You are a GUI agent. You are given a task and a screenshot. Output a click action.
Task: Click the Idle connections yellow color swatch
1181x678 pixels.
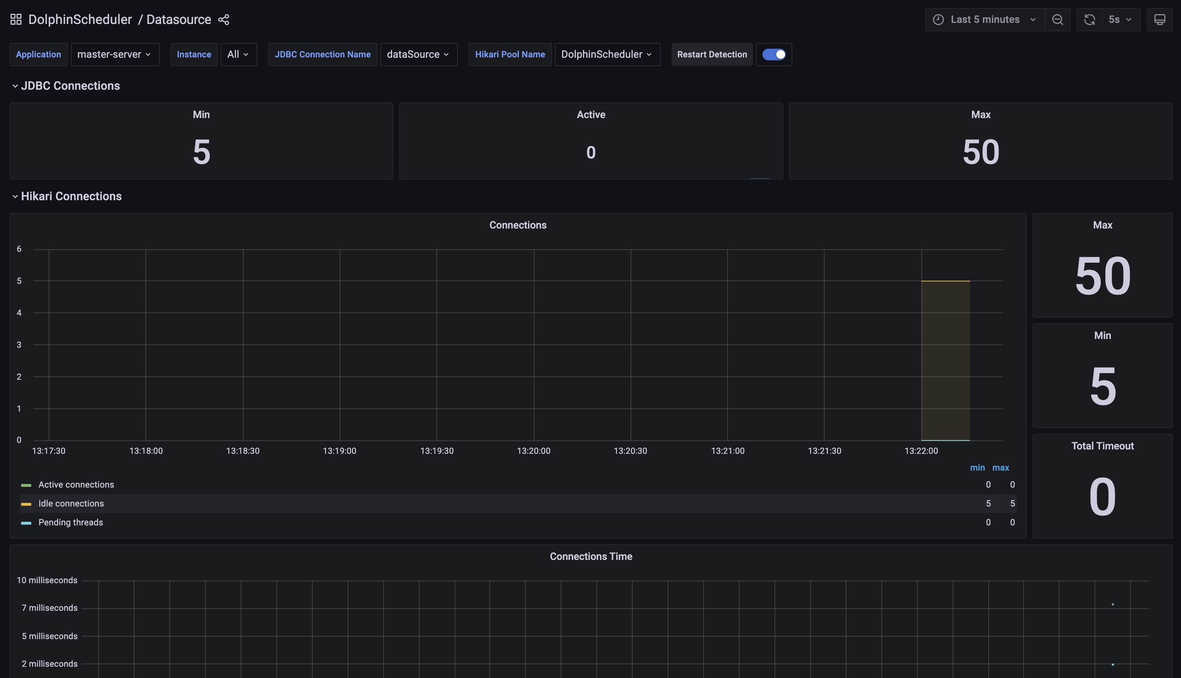pyautogui.click(x=26, y=504)
